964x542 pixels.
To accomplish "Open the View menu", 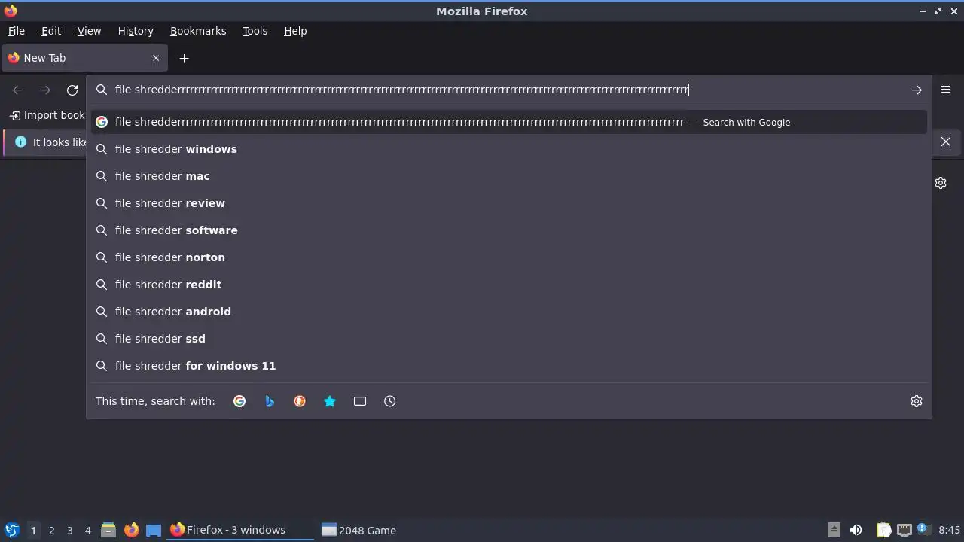I will tap(89, 31).
